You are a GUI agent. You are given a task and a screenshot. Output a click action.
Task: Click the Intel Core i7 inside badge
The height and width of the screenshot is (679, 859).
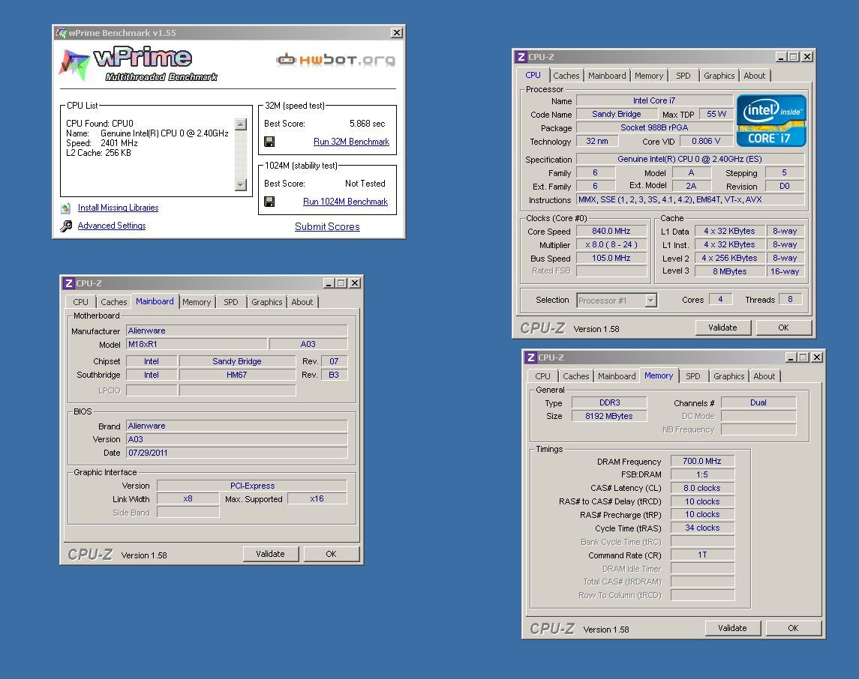[x=771, y=121]
